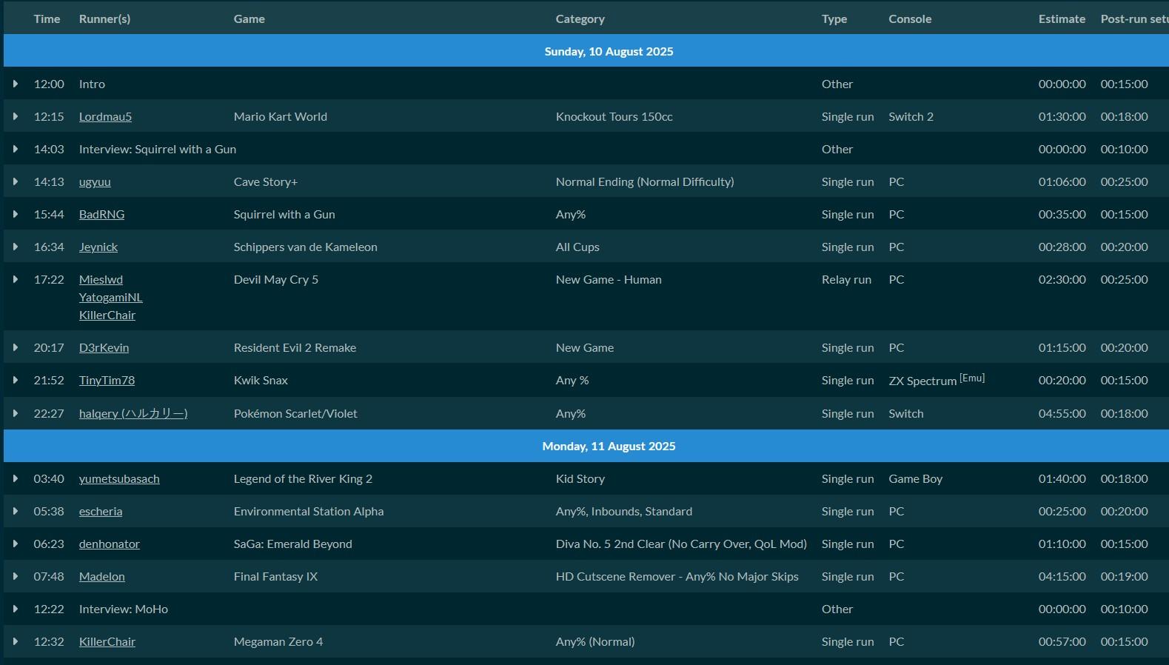Click the 02:30:00 estimate cell
Screen dimensions: 1169x665
tap(1062, 279)
